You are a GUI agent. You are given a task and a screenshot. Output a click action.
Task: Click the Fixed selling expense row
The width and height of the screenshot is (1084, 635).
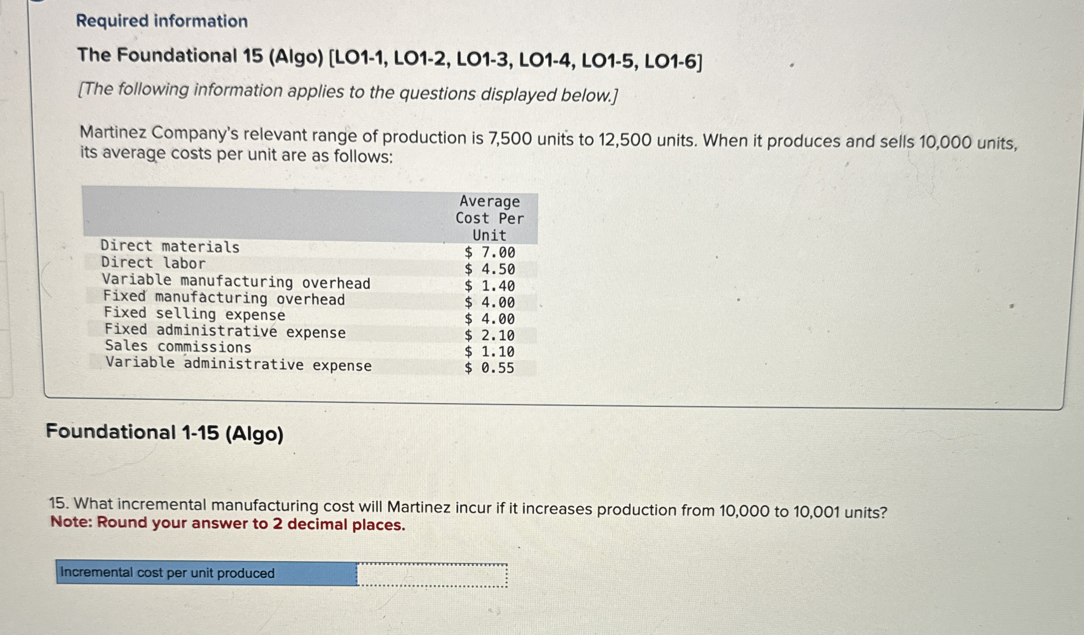point(194,315)
